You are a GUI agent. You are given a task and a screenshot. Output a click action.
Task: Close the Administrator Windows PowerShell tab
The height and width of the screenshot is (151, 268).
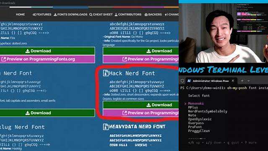click(x=233, y=81)
